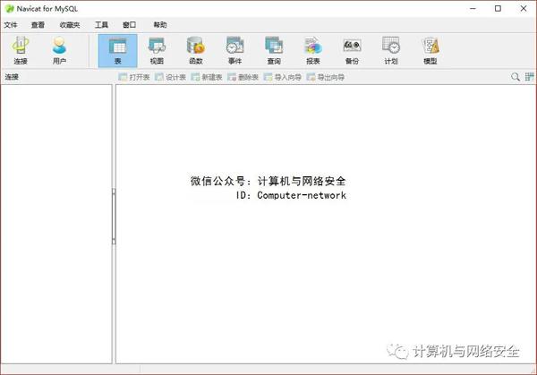537x375 pixels.
Task: Click the 连接 (Connection) toolbar icon
Action: pyautogui.click(x=21, y=51)
